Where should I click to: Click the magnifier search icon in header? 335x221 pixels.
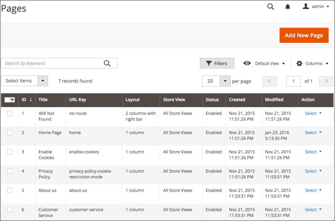[x=271, y=7]
